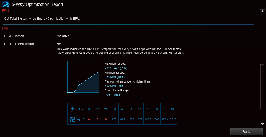This screenshot has height=137, width=266.
Task: Click the fan speed curve graph
Action: click(83, 77)
